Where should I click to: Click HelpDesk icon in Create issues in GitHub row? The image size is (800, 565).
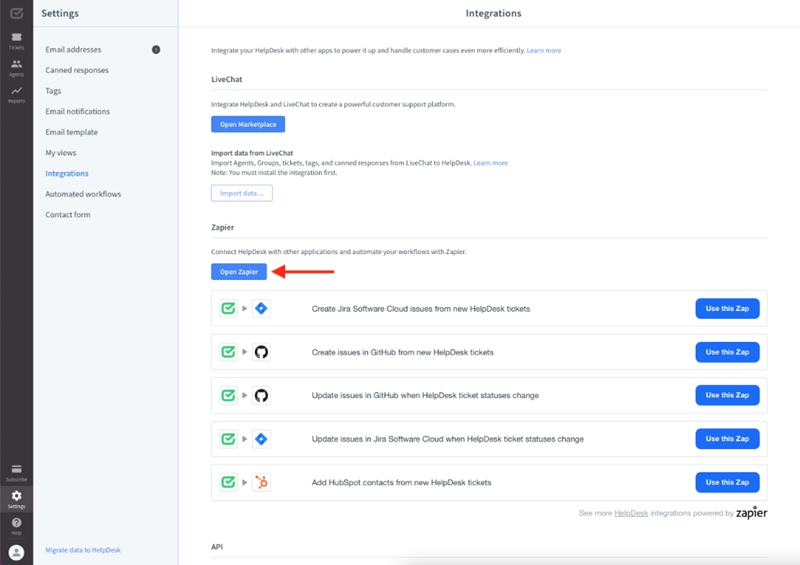[228, 352]
